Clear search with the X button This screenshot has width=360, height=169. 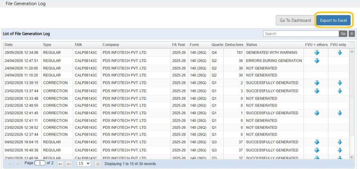coord(352,34)
